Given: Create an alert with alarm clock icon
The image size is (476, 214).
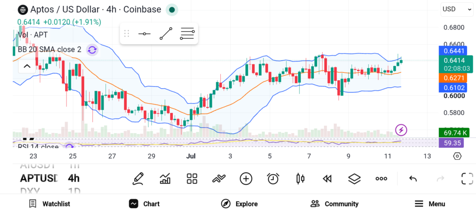Looking at the screenshot, I should 273,179.
